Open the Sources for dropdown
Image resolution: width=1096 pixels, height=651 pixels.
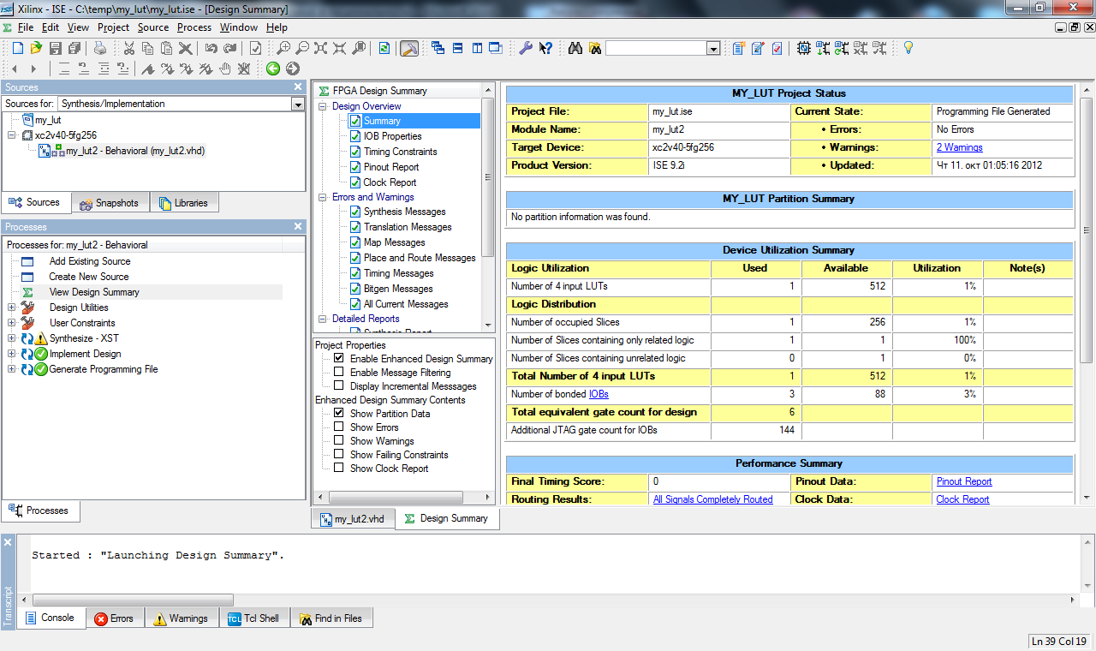pyautogui.click(x=297, y=104)
